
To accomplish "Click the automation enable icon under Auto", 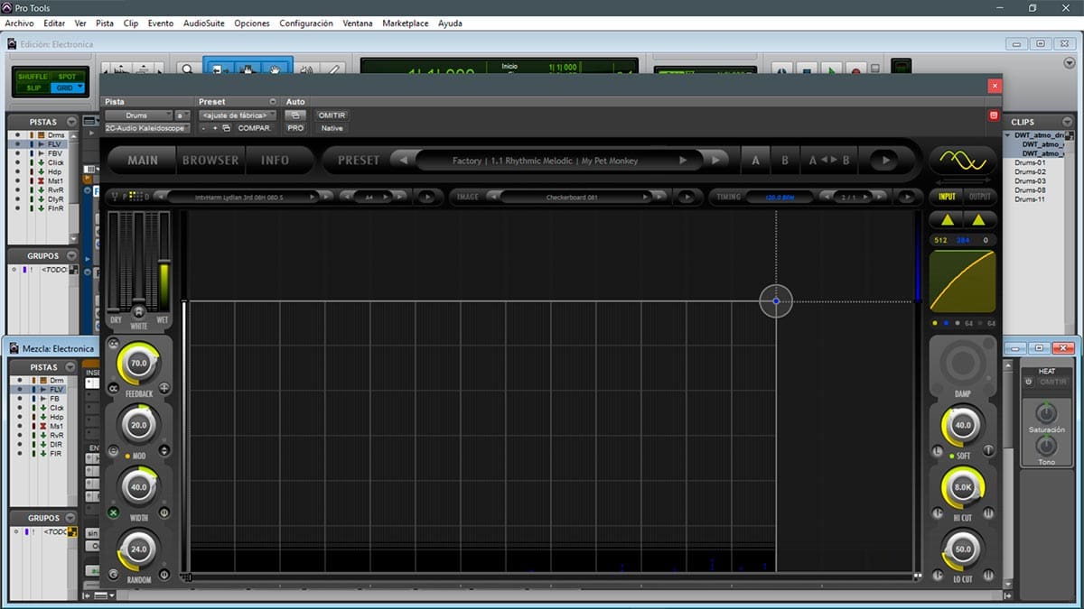I will [x=295, y=115].
